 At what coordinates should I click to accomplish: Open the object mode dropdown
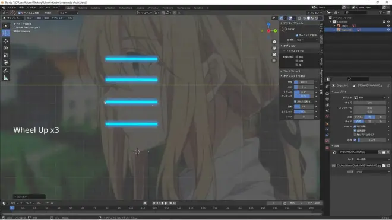point(13,18)
